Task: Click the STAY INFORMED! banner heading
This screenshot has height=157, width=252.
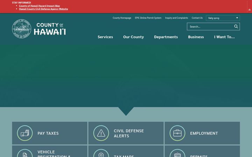Action: tap(21, 3)
